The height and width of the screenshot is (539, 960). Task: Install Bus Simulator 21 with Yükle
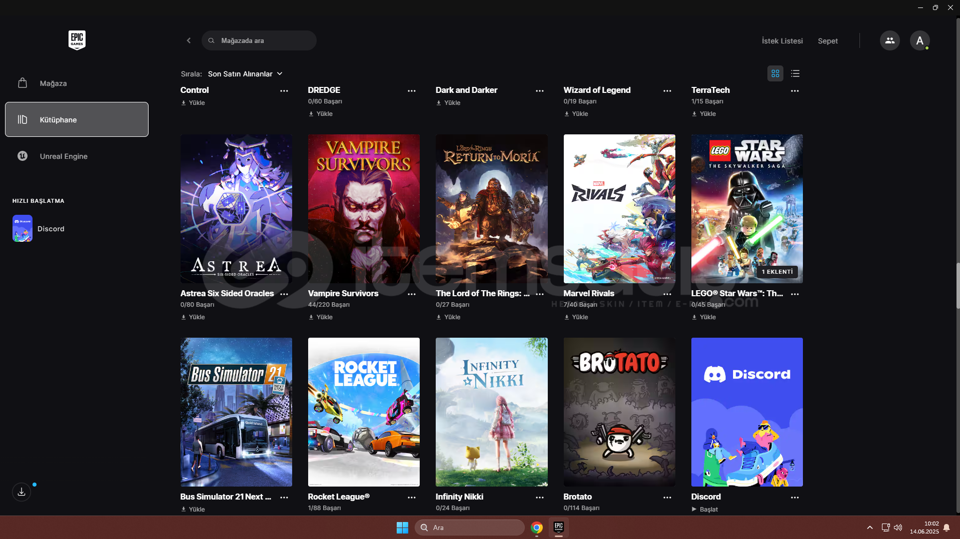193,510
